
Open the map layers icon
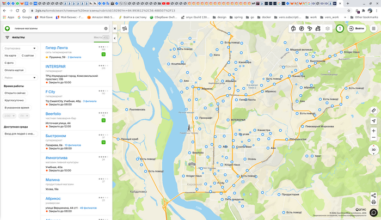point(328,28)
